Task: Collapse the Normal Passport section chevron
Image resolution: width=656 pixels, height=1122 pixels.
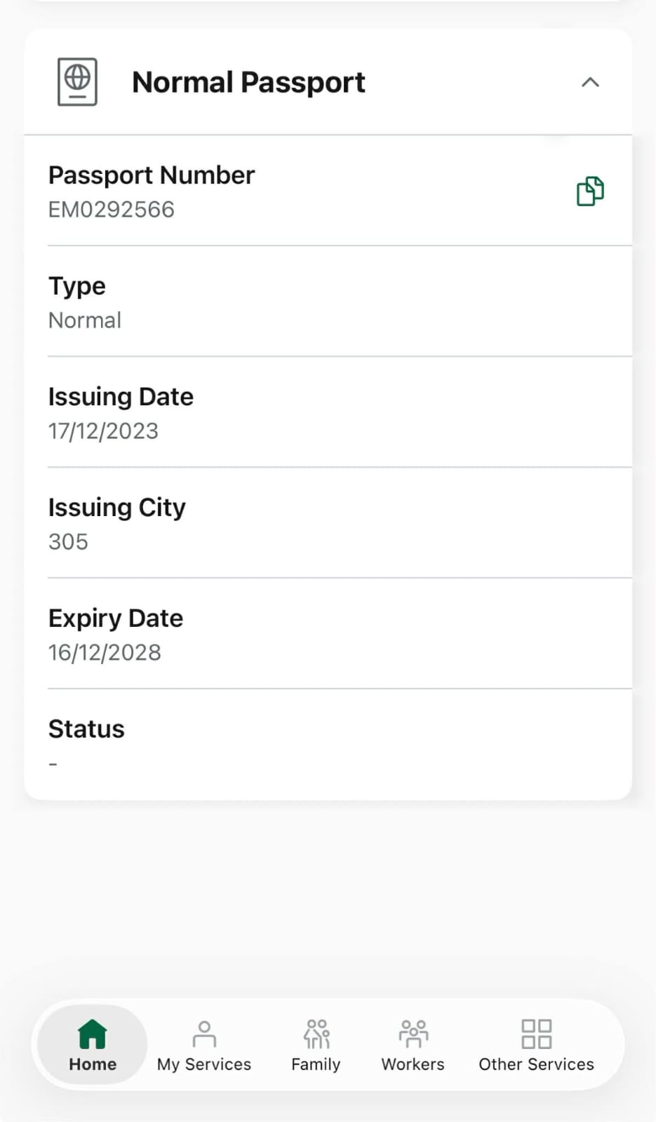Action: (x=590, y=82)
